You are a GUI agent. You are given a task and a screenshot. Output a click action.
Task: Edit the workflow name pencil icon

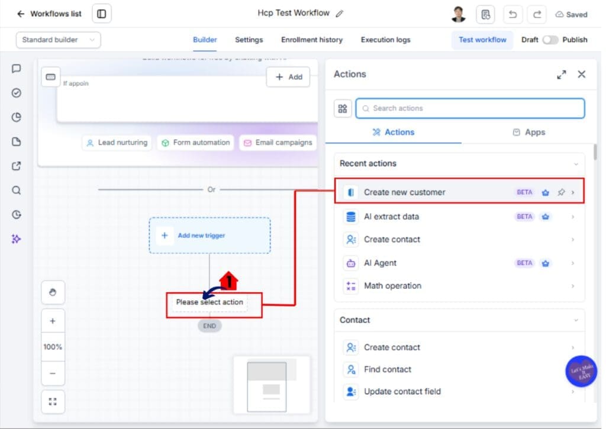(x=339, y=14)
